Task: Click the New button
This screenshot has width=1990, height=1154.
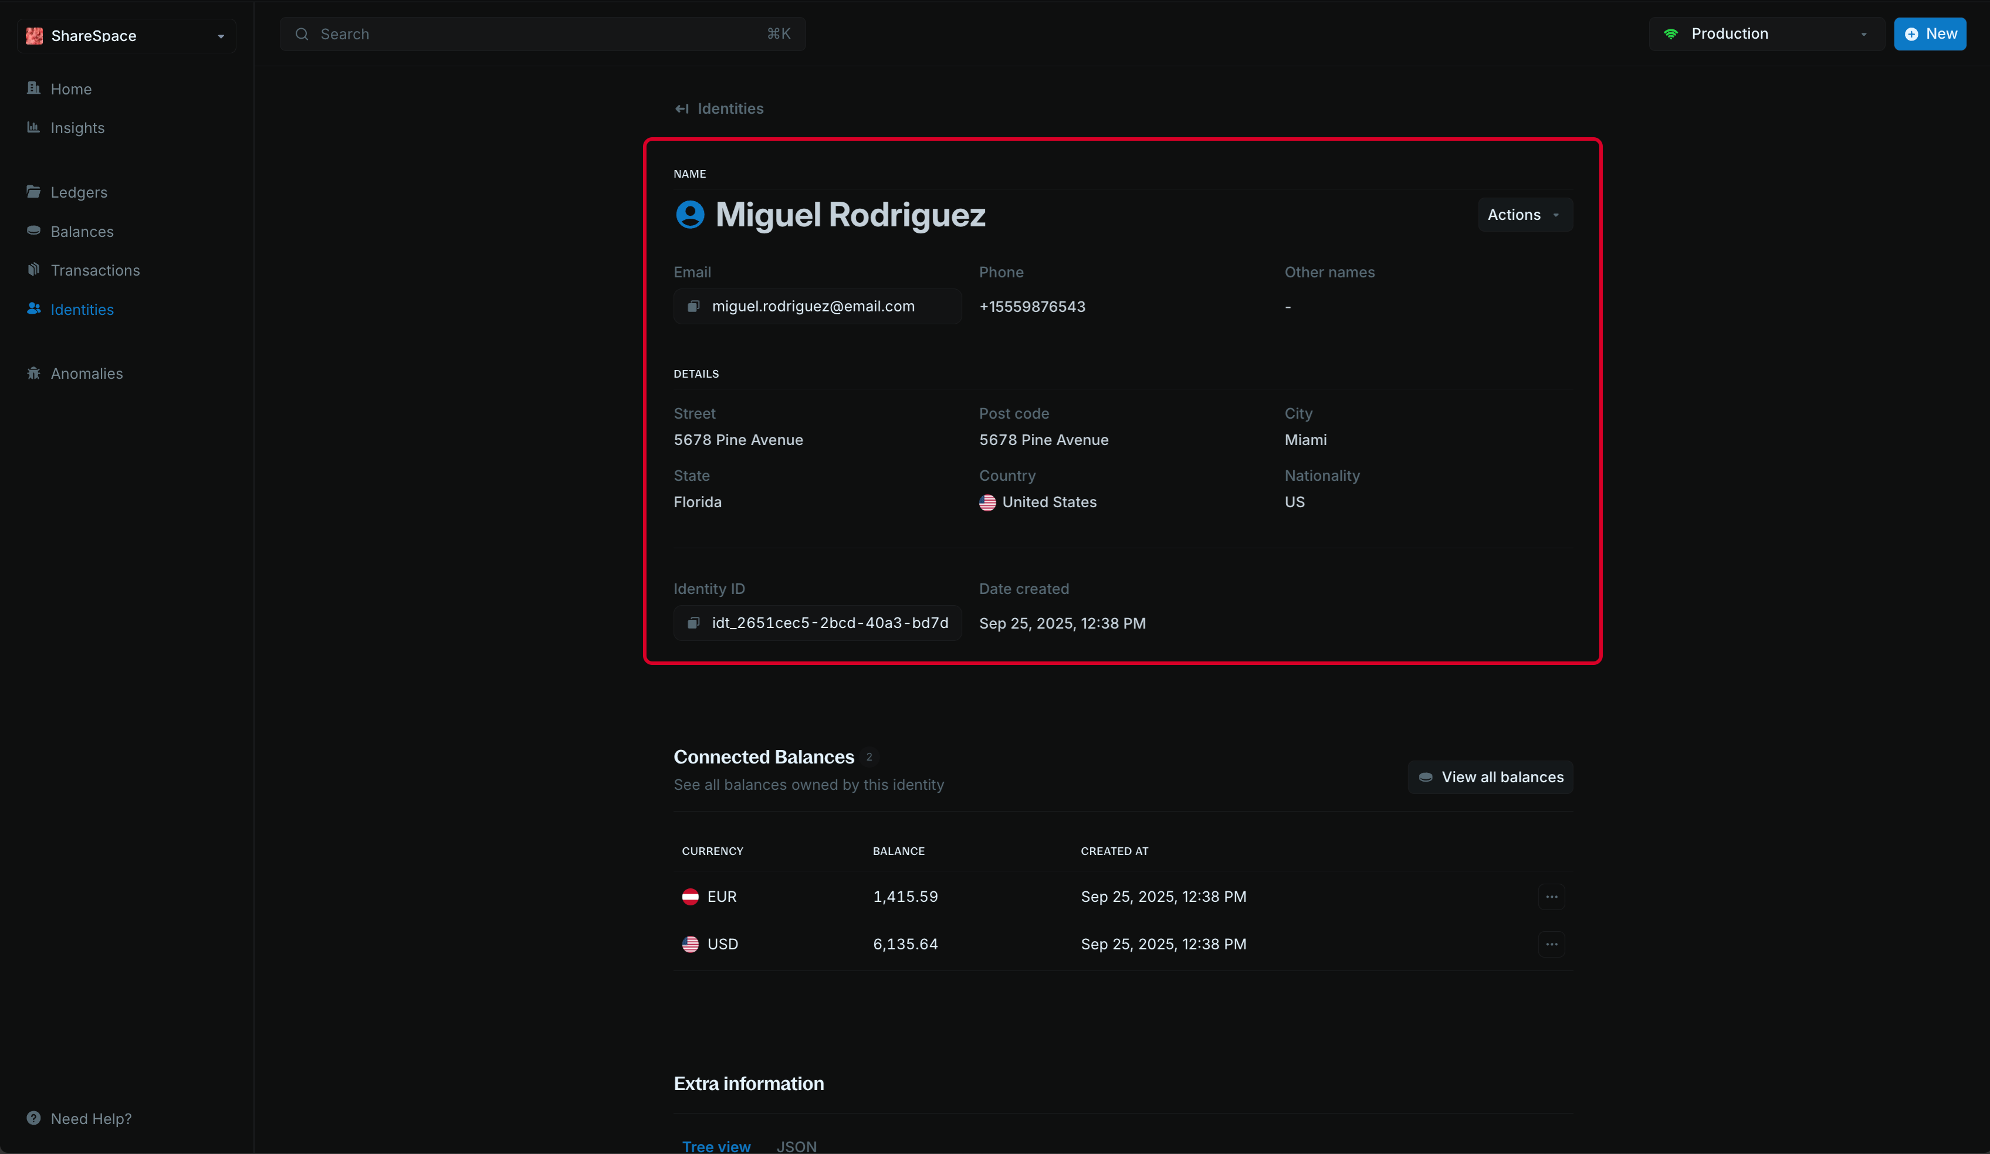Action: [x=1930, y=33]
